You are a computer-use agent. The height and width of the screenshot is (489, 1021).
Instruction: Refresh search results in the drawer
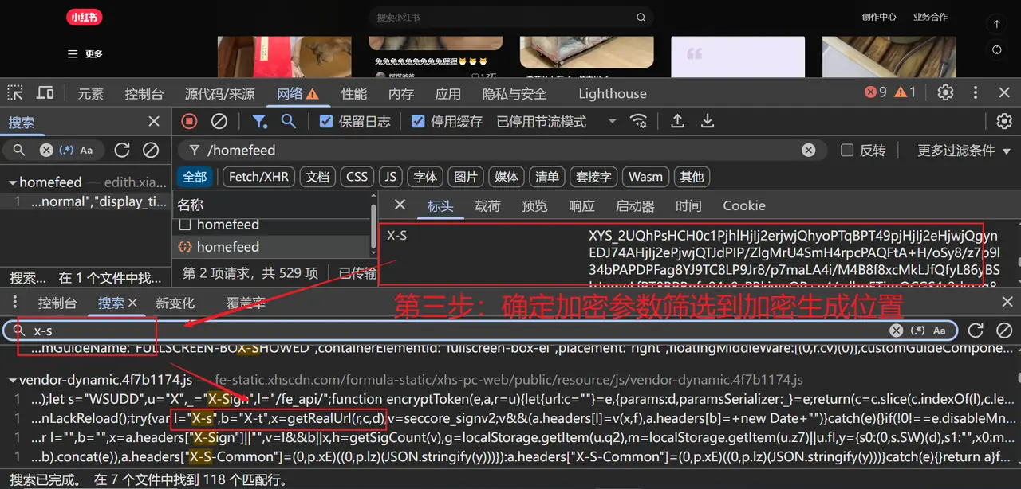(975, 329)
